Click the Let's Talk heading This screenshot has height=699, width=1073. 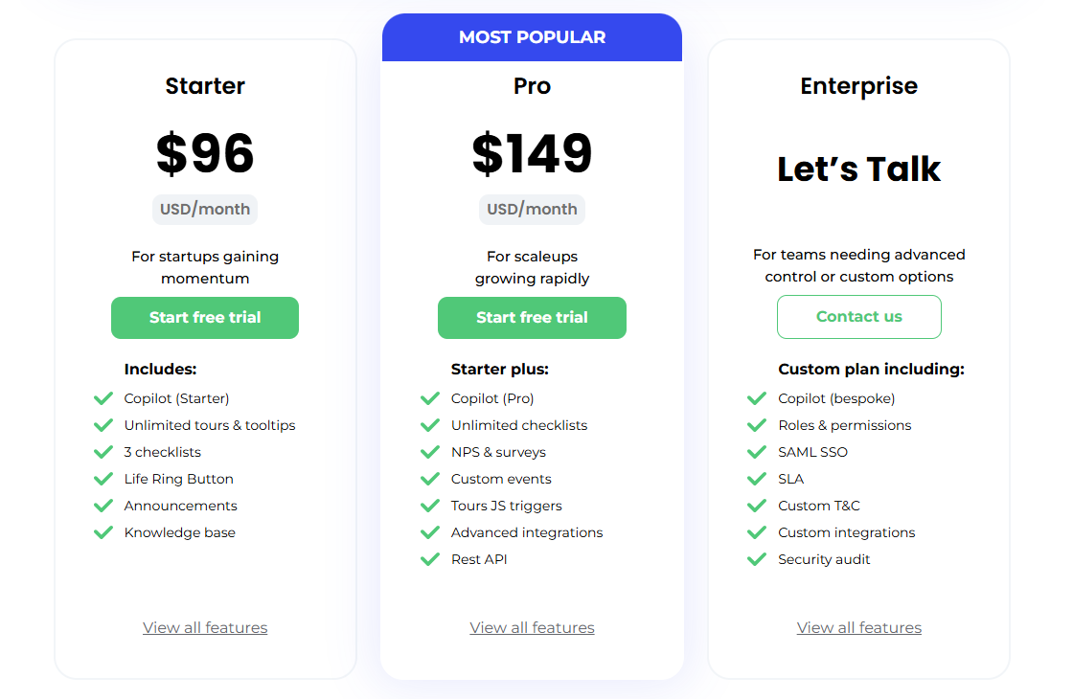[858, 169]
